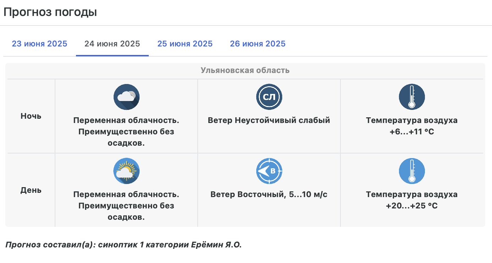492x263 pixels.
Task: Select the 'День' row label
Action: tap(31, 190)
